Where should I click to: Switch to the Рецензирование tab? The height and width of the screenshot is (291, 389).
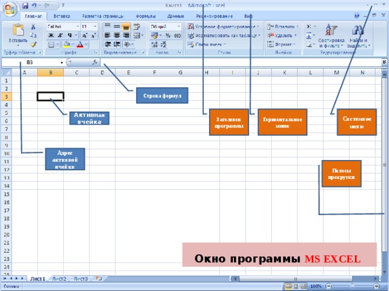[215, 16]
